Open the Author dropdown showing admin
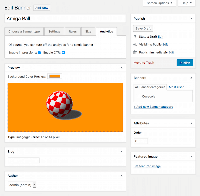This screenshot has width=200, height=196. (22, 185)
